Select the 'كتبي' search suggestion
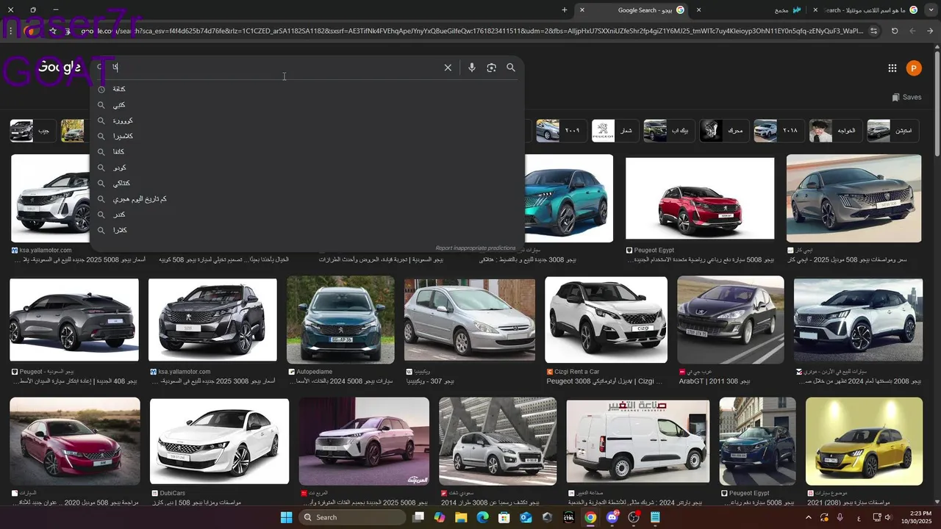This screenshot has height=529, width=941. click(x=307, y=105)
